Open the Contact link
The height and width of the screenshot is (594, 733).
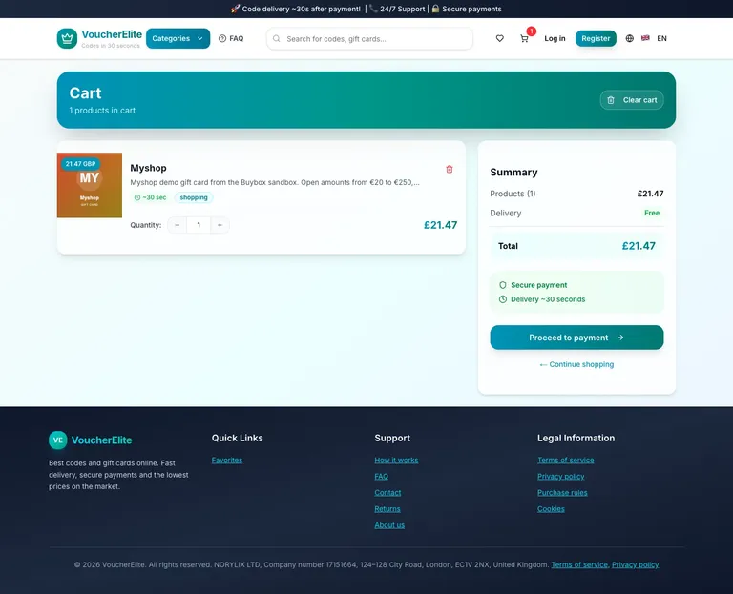[387, 493]
